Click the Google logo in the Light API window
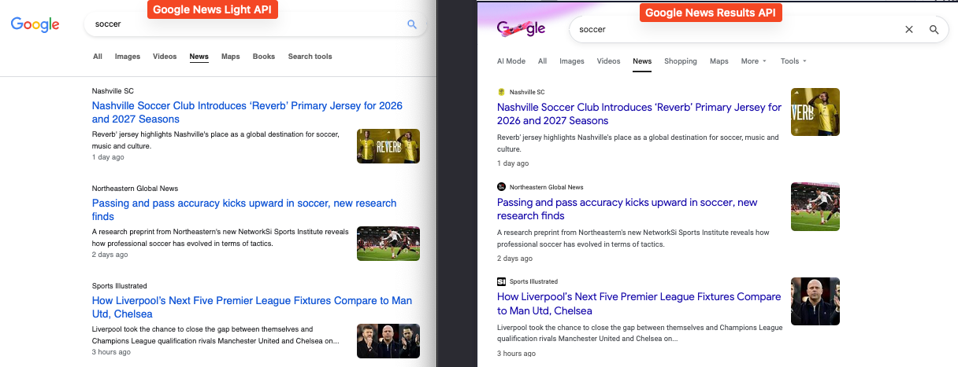This screenshot has height=367, width=958. (x=35, y=24)
